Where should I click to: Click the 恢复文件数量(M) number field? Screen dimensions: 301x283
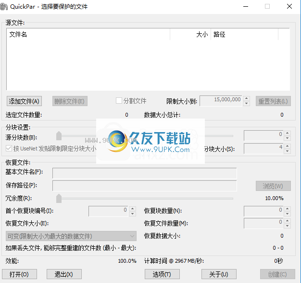[x=263, y=223]
